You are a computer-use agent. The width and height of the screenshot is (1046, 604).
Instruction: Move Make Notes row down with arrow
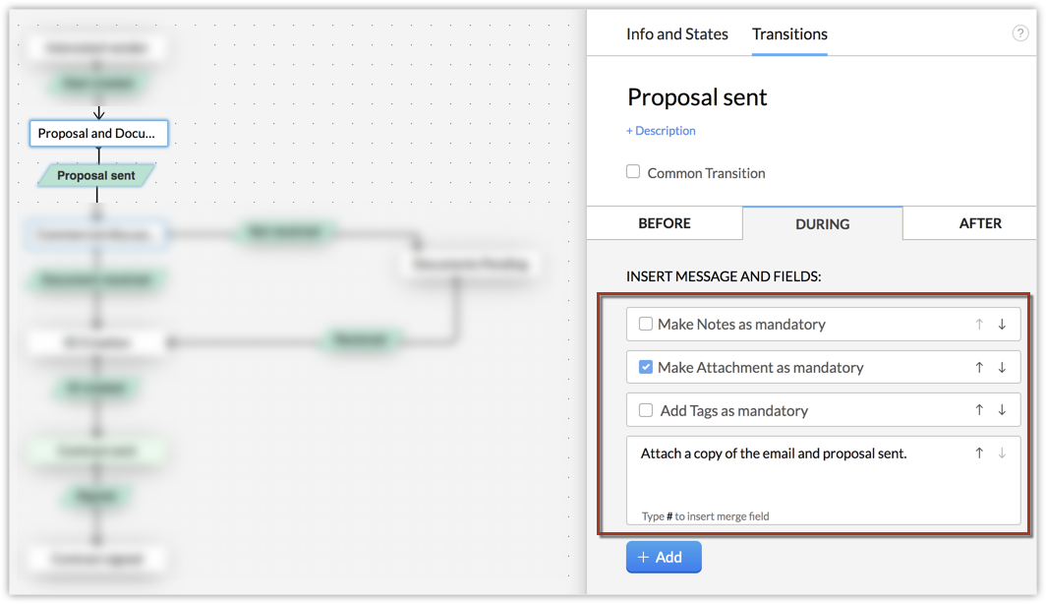(x=1002, y=325)
